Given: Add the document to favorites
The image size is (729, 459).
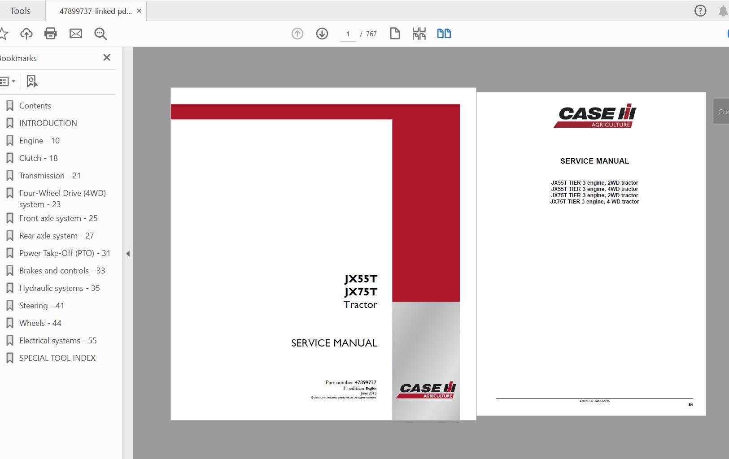Looking at the screenshot, I should [4, 33].
